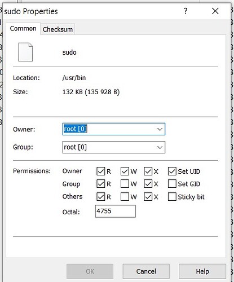Uncheck Others execute (X) permission

pyautogui.click(x=148, y=197)
